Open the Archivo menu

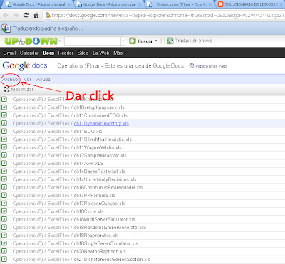[10, 80]
